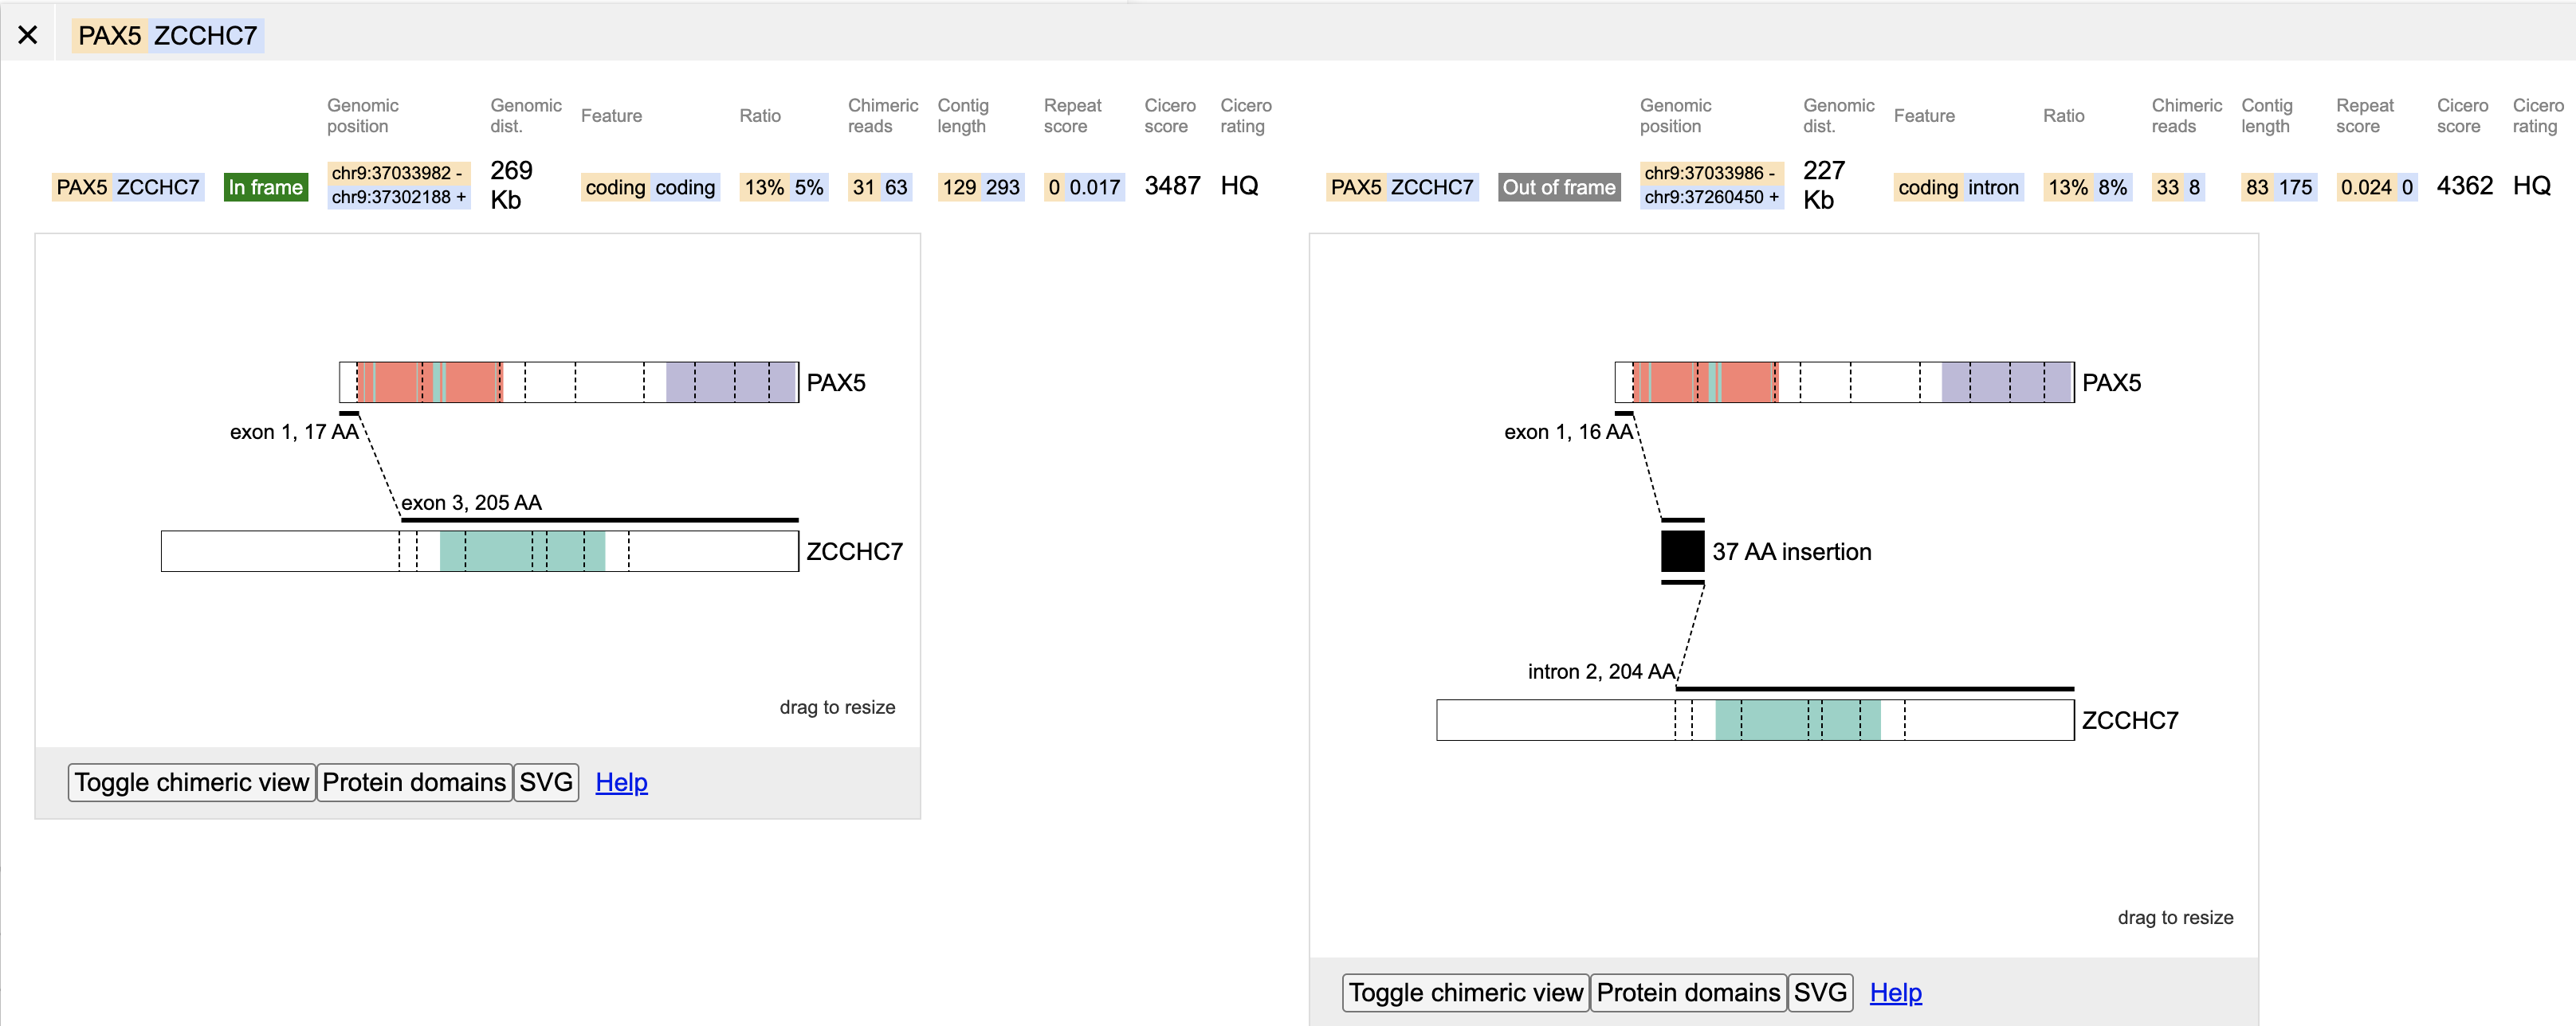Select the right panel's PAX5 ZCCHC7 label
This screenshot has width=2576, height=1026.
coord(1400,187)
